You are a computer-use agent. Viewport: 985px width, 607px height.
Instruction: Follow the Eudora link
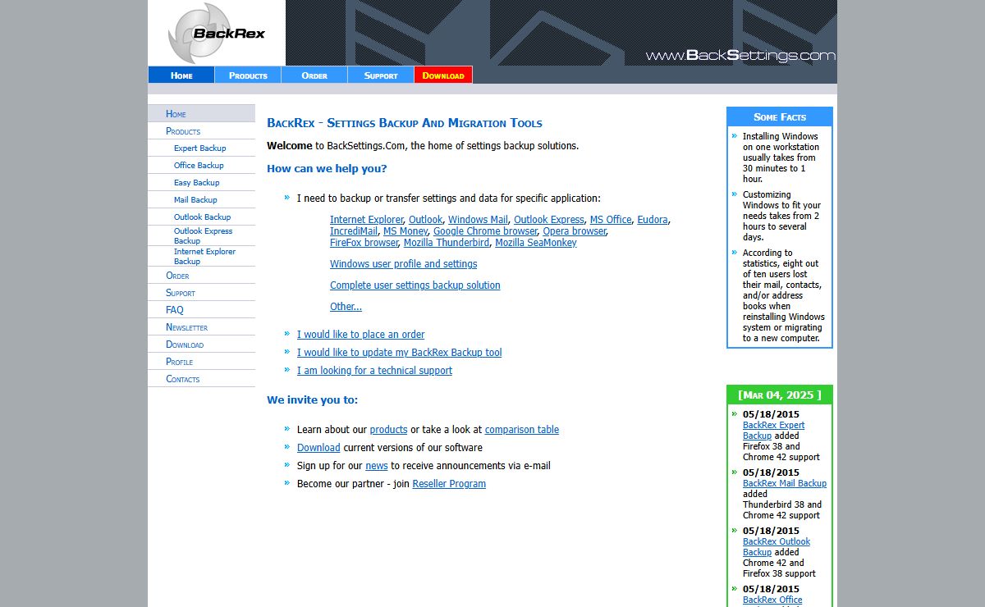[653, 219]
